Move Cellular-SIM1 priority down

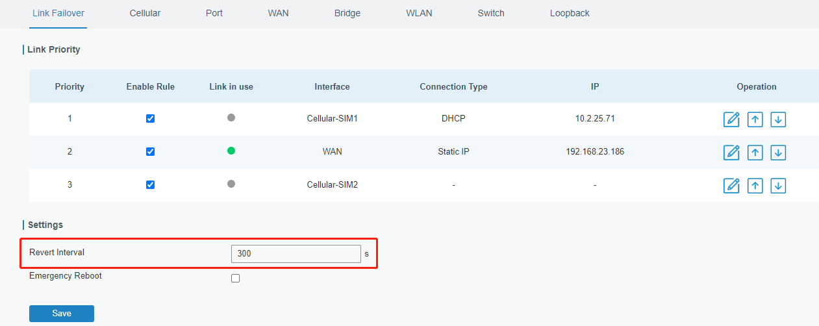[x=778, y=119]
